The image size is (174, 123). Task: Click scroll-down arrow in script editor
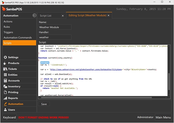pyautogui.click(x=169, y=95)
